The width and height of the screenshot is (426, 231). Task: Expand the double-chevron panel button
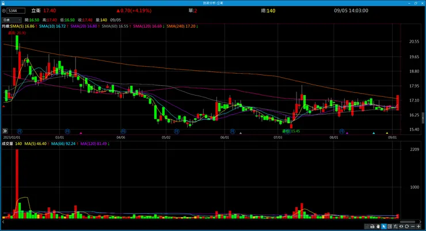[5, 131]
